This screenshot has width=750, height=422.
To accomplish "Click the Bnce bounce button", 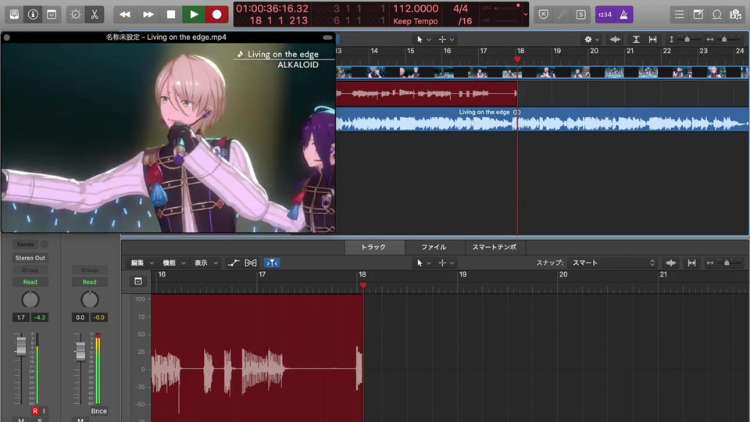I will tap(98, 411).
